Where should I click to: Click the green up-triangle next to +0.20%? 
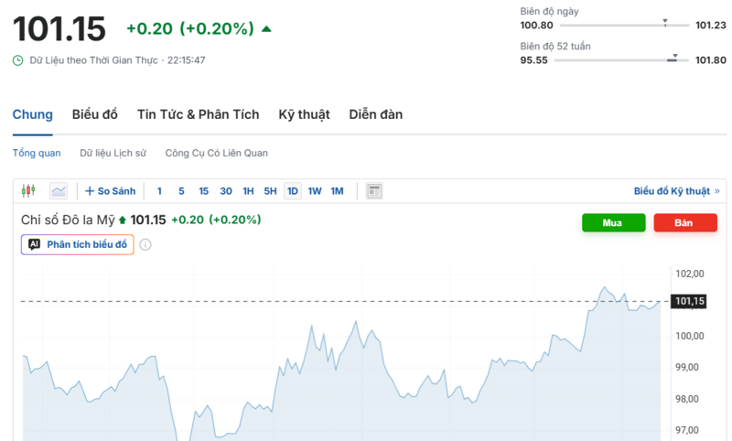coord(266,29)
